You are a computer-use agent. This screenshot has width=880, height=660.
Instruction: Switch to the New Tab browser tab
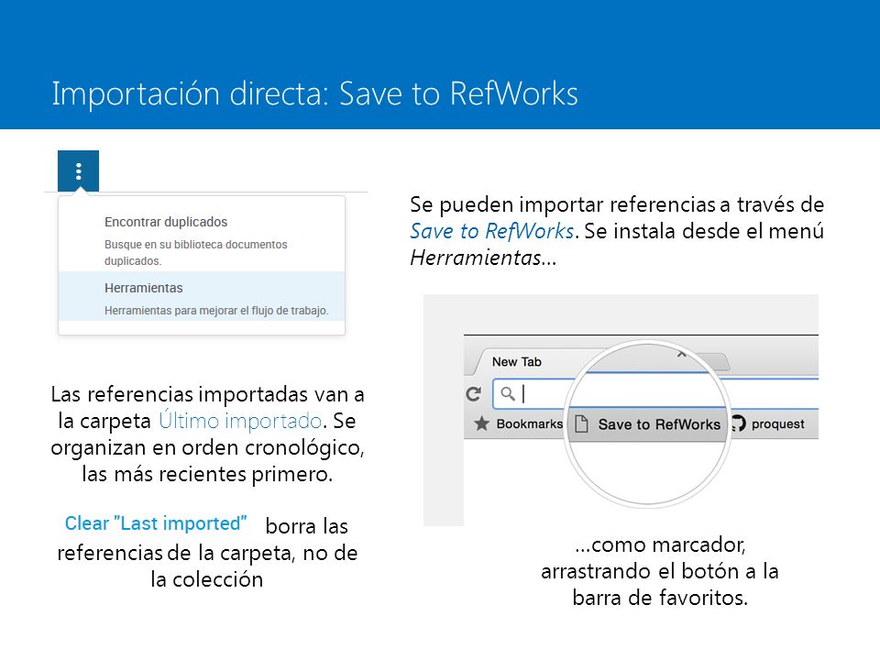[x=516, y=362]
